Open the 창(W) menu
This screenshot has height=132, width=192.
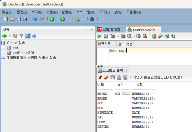coord(118,12)
